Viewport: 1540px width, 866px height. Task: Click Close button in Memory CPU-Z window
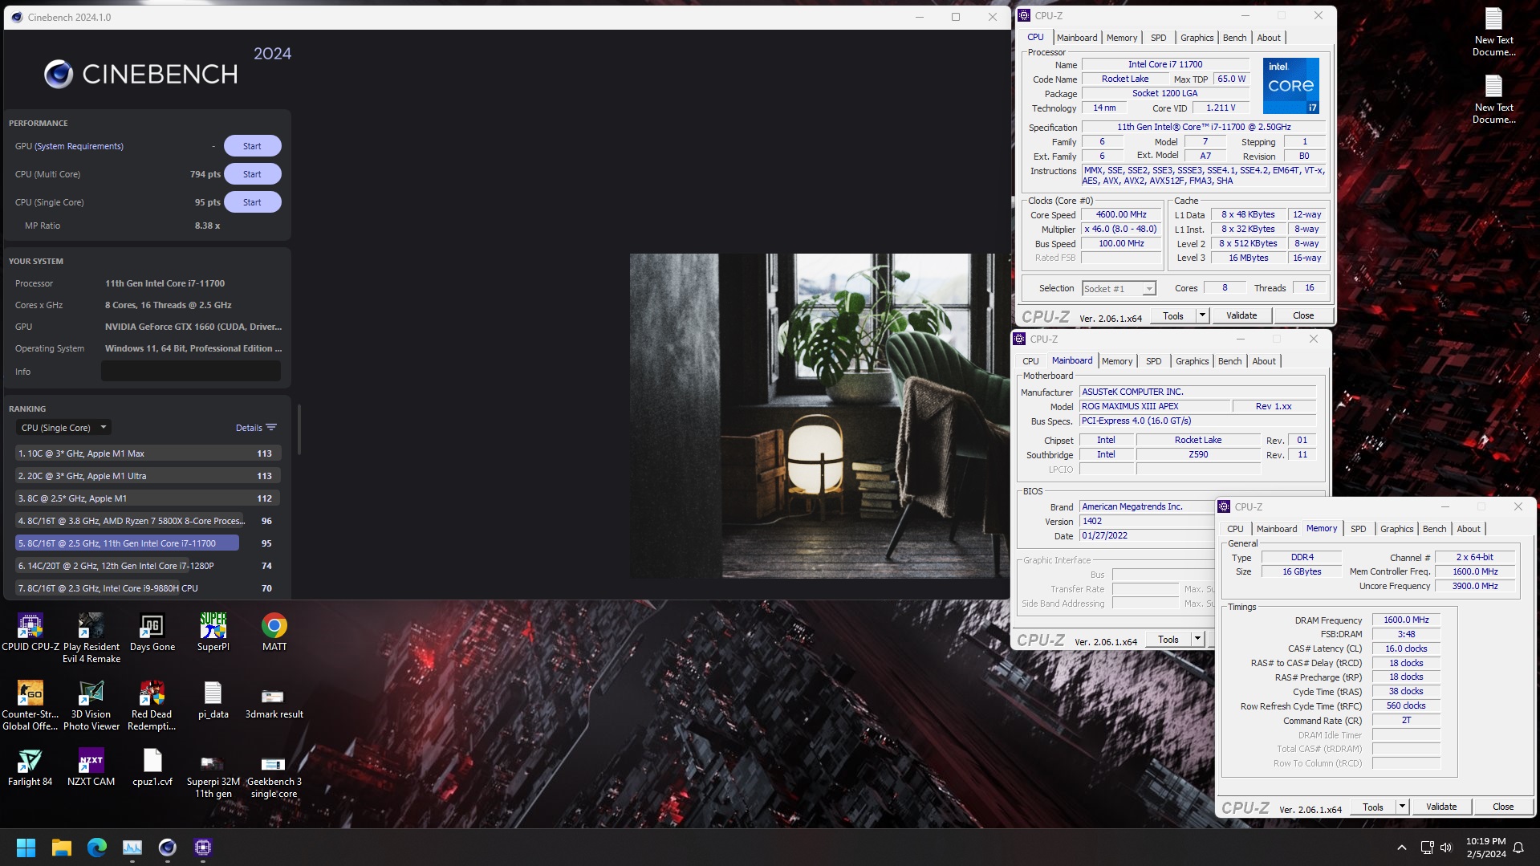pos(1503,807)
